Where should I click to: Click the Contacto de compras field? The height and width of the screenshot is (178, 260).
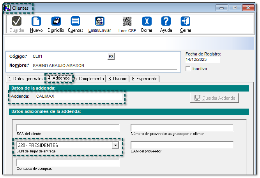[68, 163]
